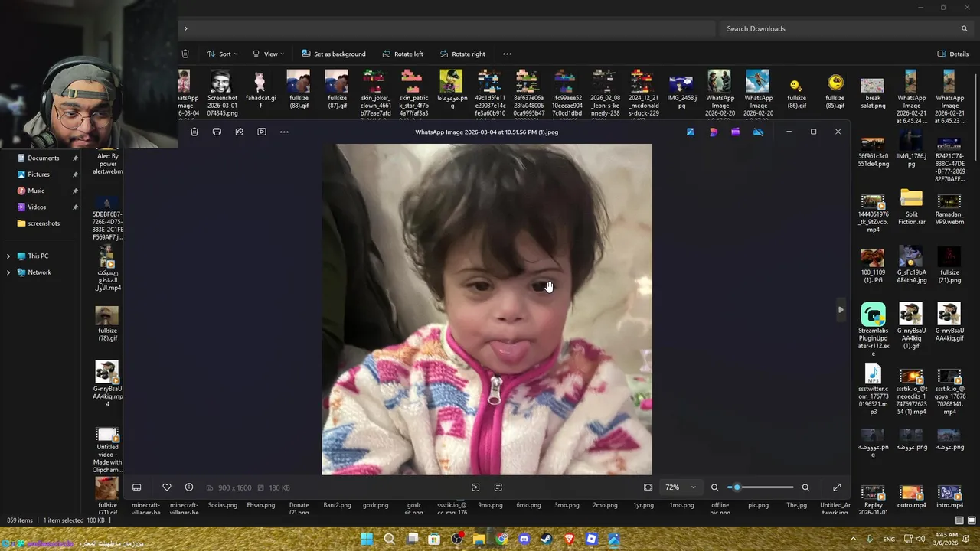Expand the This PC tree node

(8, 256)
